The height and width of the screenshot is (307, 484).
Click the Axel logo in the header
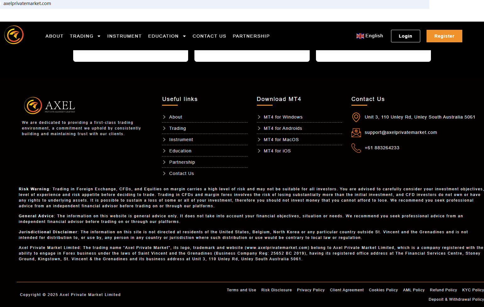pyautogui.click(x=14, y=34)
